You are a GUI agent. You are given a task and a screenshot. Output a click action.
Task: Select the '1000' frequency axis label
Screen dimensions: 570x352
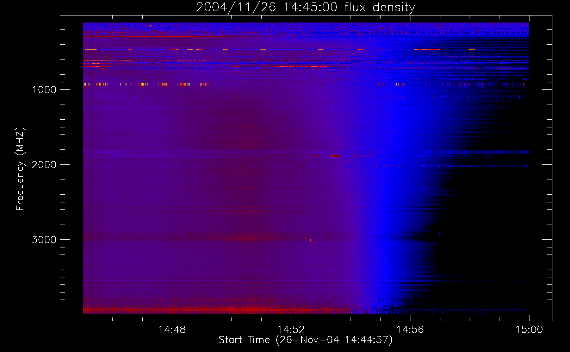[x=44, y=90]
